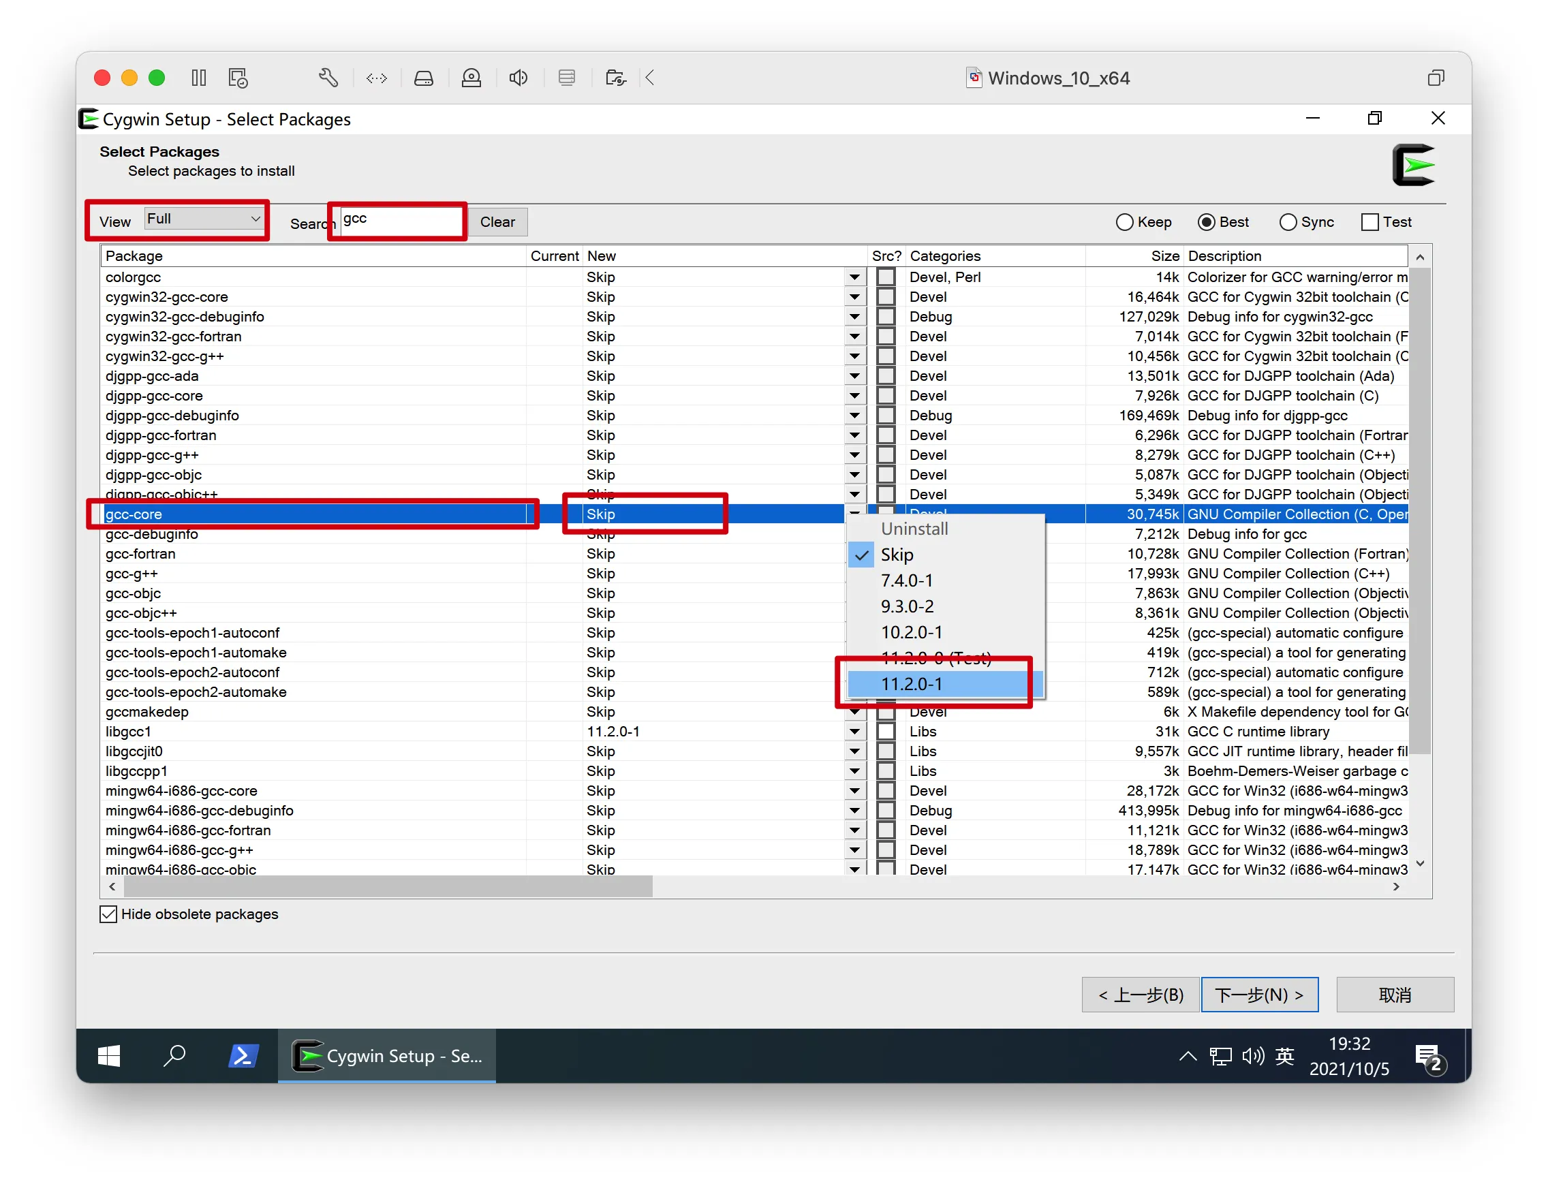The height and width of the screenshot is (1184, 1548).
Task: Select version 9.3.0-2 from the menu
Action: tap(944, 607)
